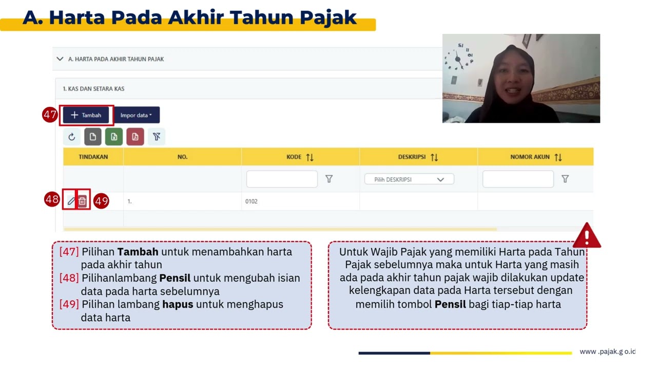Click the gray document export icon

pyautogui.click(x=93, y=137)
